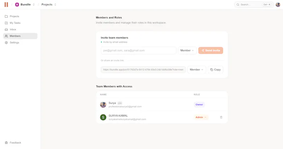The width and height of the screenshot is (283, 149).
Task: Click the green S avatar of SURYA KAMAL
Action: point(103,117)
